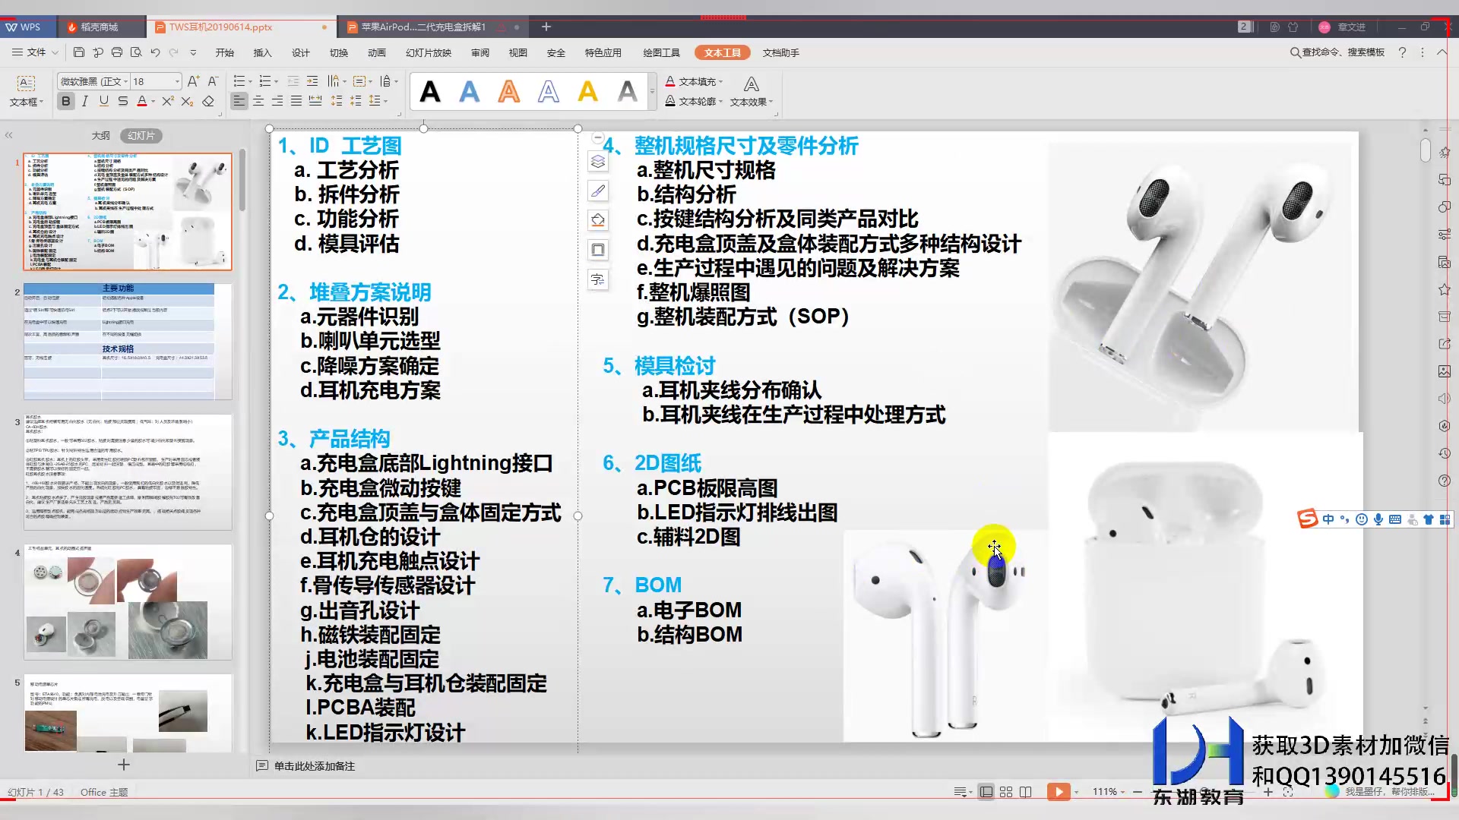
Task: Click the Save icon in quick toolbar
Action: click(79, 52)
